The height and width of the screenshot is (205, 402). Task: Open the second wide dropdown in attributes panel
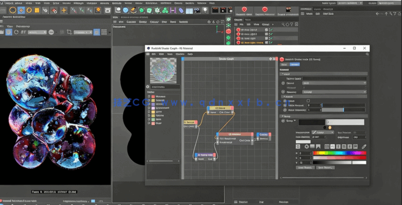pyautogui.click(x=334, y=91)
